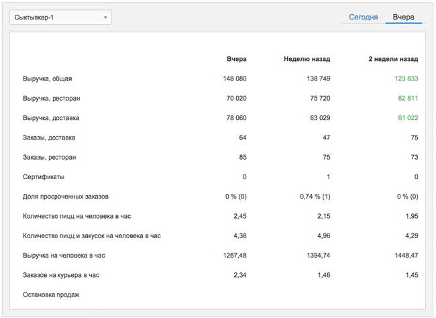Click the value 78 060
This screenshot has width=436, height=318.
236,118
